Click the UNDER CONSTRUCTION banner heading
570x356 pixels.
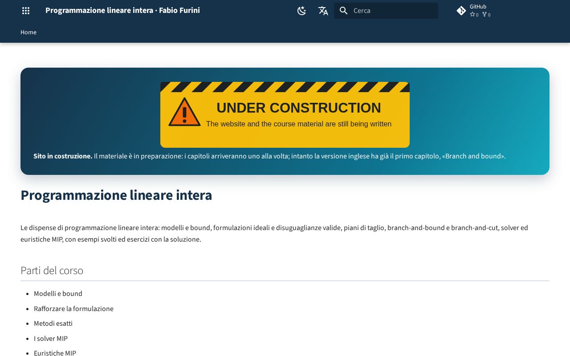(299, 108)
